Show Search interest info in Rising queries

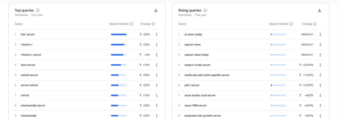291,24
